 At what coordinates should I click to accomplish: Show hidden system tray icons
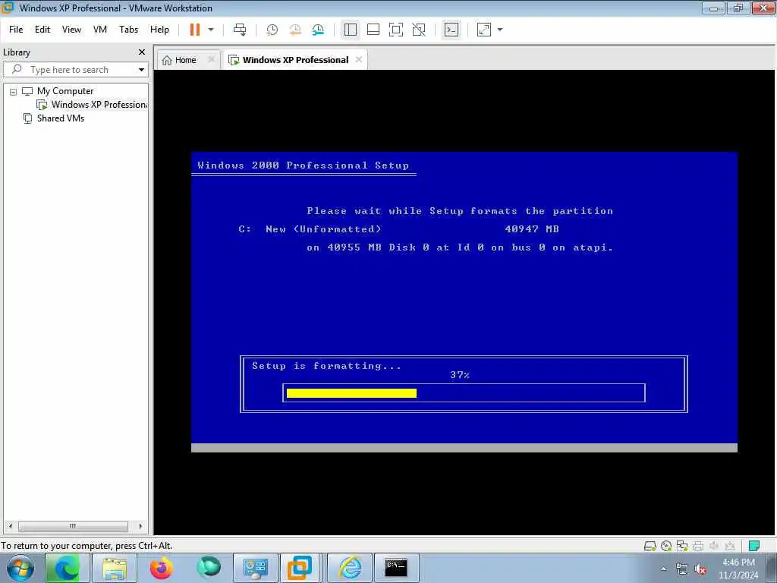(663, 569)
